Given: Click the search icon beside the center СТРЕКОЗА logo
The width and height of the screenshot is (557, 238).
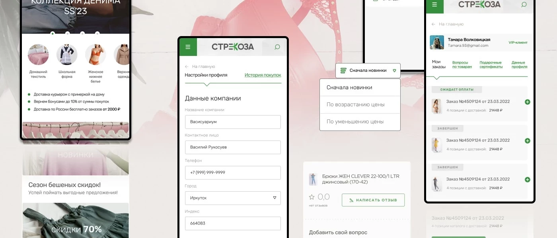Looking at the screenshot, I should 277,47.
